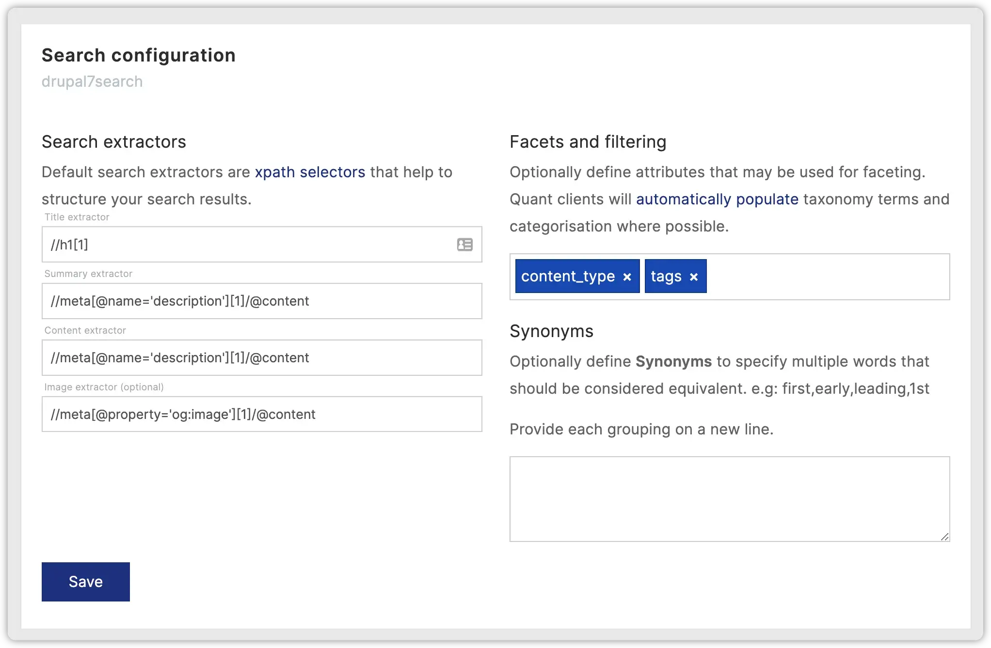Open the automatically populate link
This screenshot has height=648, width=991.
(717, 199)
